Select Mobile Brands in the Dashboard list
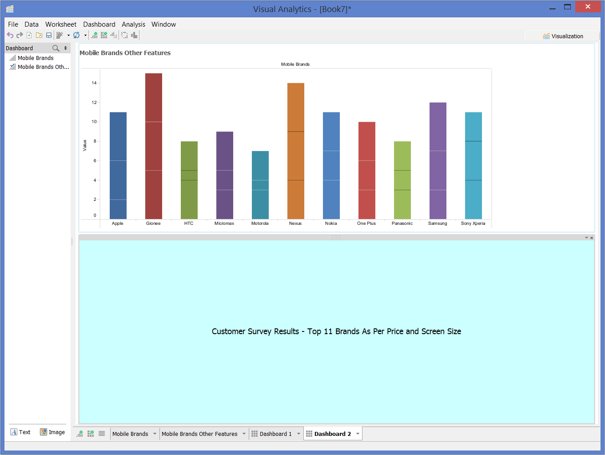Image resolution: width=605 pixels, height=455 pixels. [x=36, y=58]
